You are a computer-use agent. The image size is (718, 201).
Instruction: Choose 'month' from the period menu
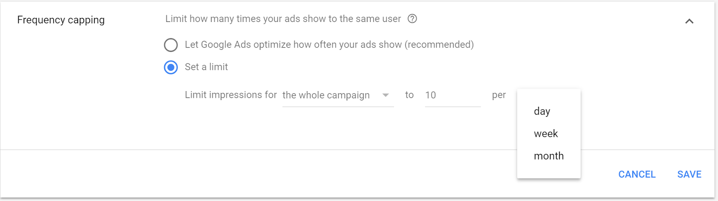[x=549, y=156]
